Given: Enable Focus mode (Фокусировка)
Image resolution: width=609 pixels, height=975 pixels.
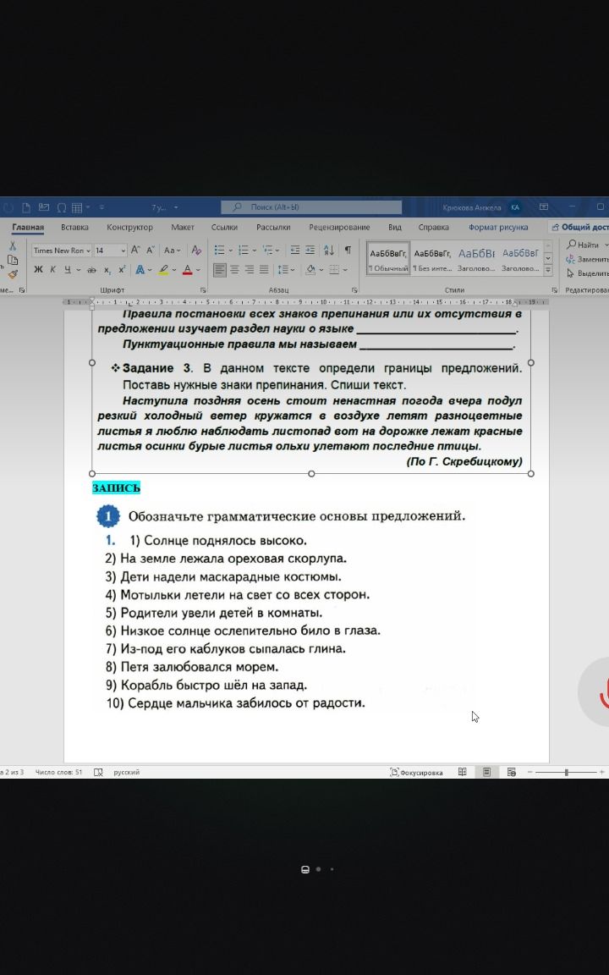Looking at the screenshot, I should point(416,772).
